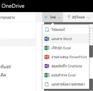Screen dimensions: 93x91
Task: Open the sidebar item ending in ที่แชร์
Action: coord(5,67)
